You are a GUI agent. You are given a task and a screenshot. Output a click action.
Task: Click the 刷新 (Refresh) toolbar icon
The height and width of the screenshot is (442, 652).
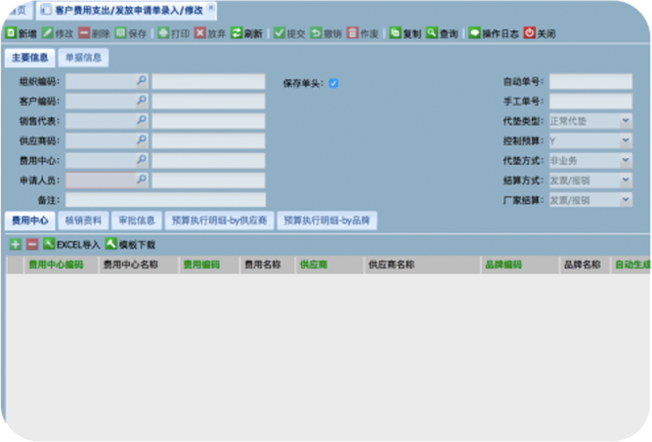[x=236, y=33]
